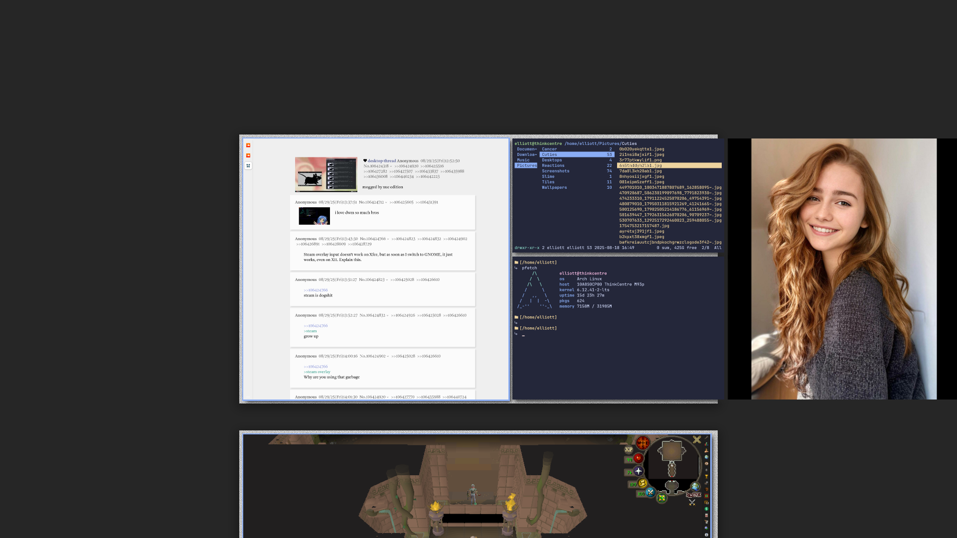Select the blue four-dot tab in browser sidebar
957x538 pixels.
click(248, 166)
